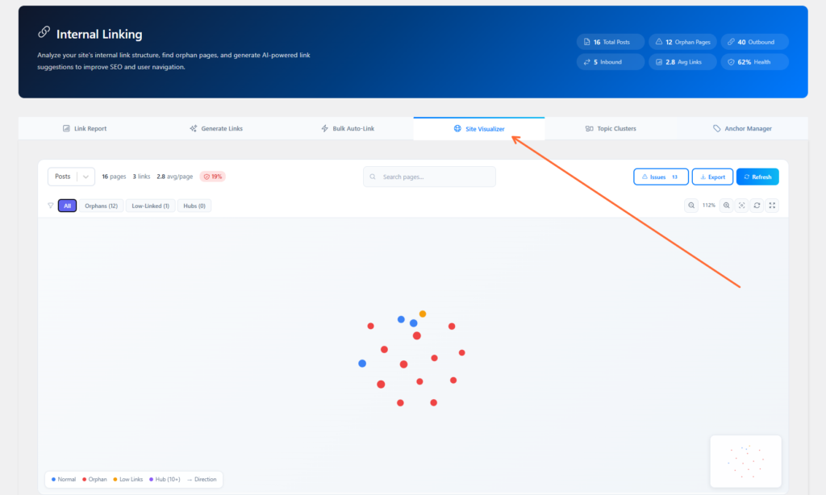Expand the Issues 13 panel

(661, 176)
